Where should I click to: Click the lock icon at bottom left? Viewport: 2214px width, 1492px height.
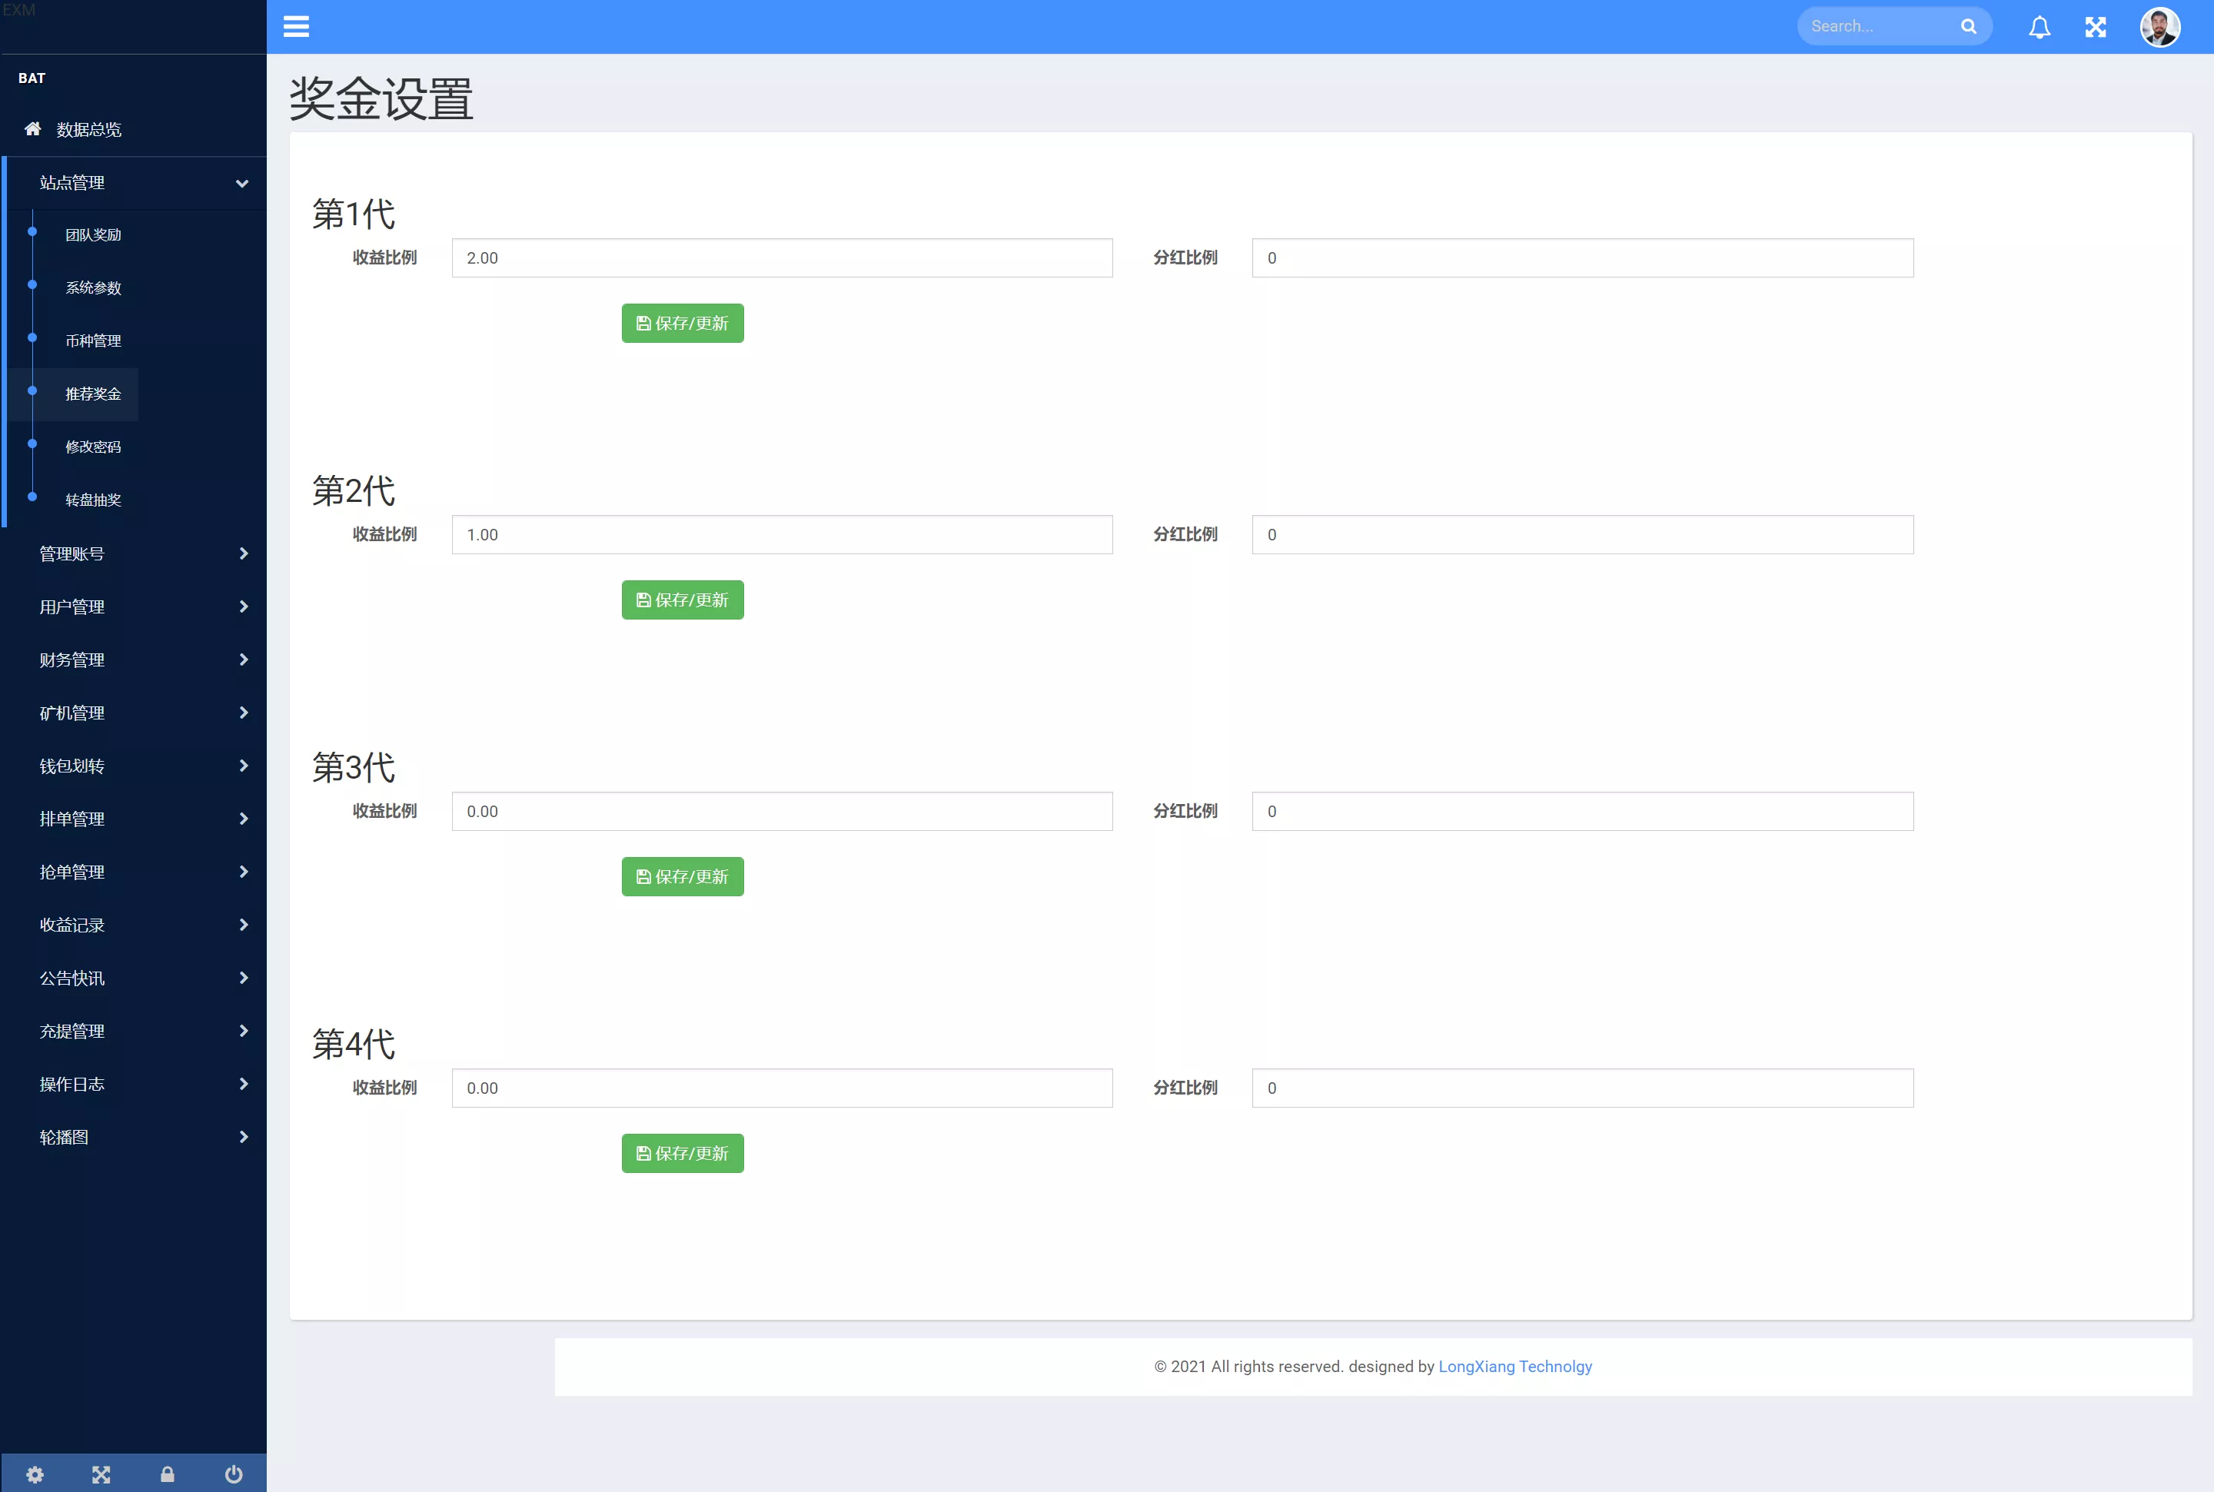167,1472
